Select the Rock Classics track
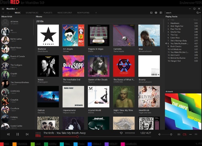202x146 pixels. click(183, 46)
